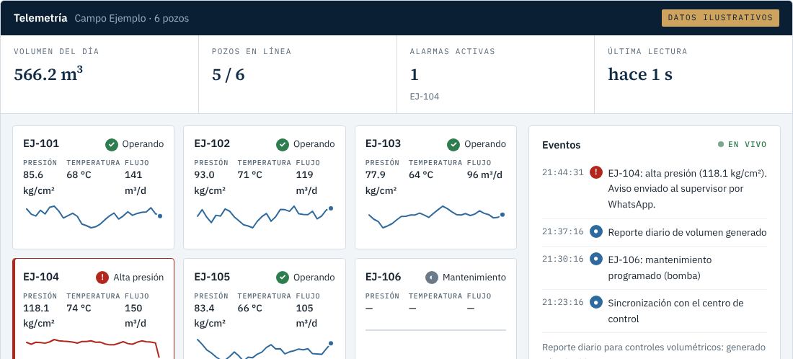Image resolution: width=793 pixels, height=359 pixels.
Task: Click the Eventos panel heading
Action: click(x=562, y=145)
